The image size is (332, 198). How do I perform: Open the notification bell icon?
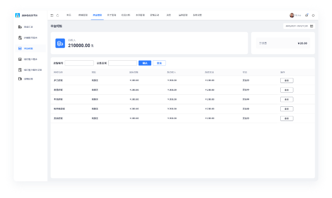[307, 15]
